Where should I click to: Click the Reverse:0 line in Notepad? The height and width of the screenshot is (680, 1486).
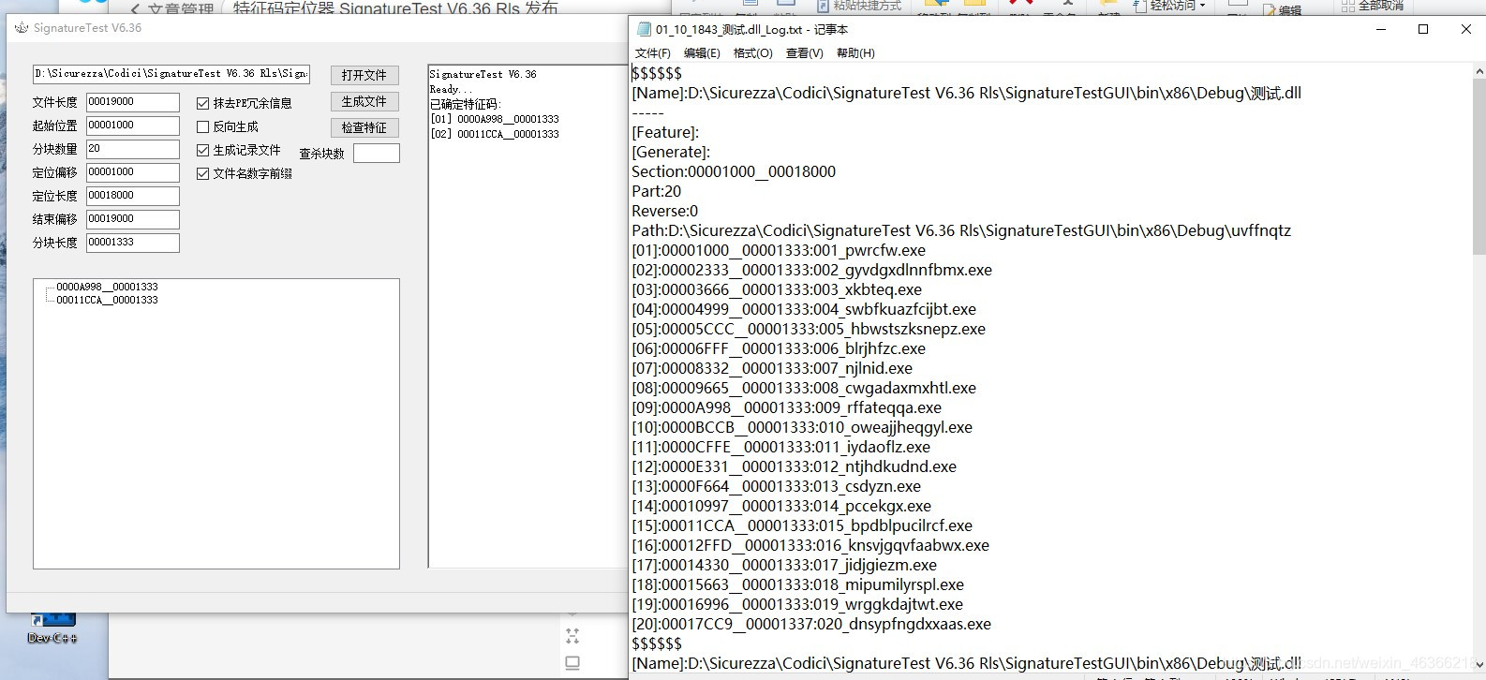pos(665,211)
